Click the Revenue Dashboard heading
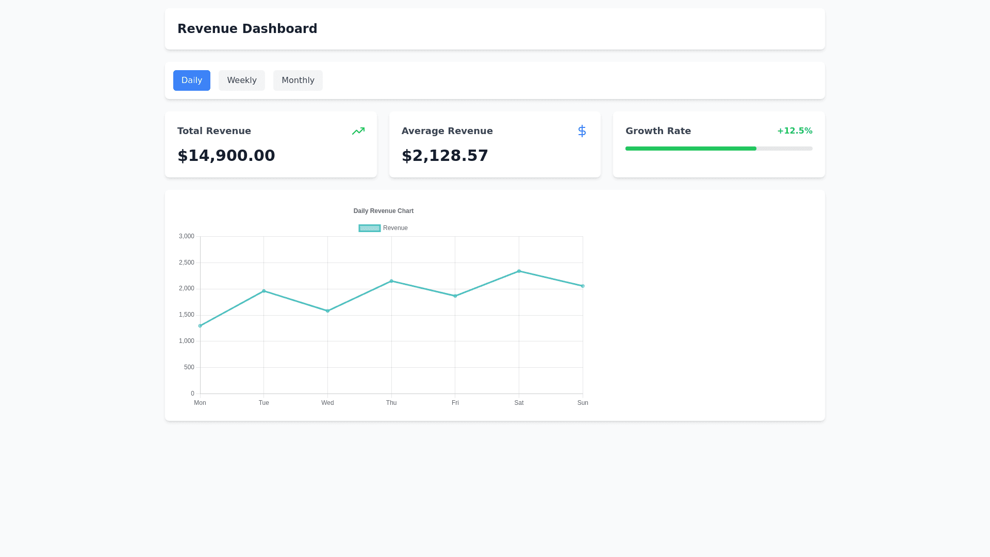 [x=247, y=29]
